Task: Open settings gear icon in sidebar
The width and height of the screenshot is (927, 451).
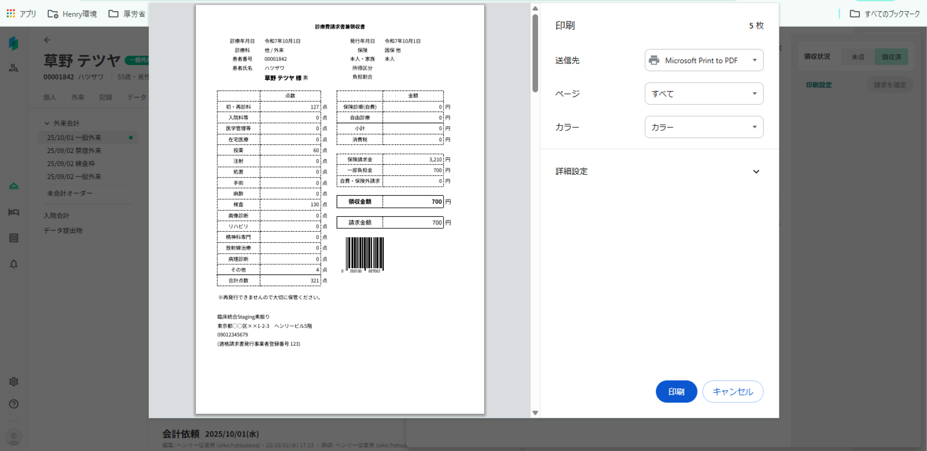Action: [14, 381]
